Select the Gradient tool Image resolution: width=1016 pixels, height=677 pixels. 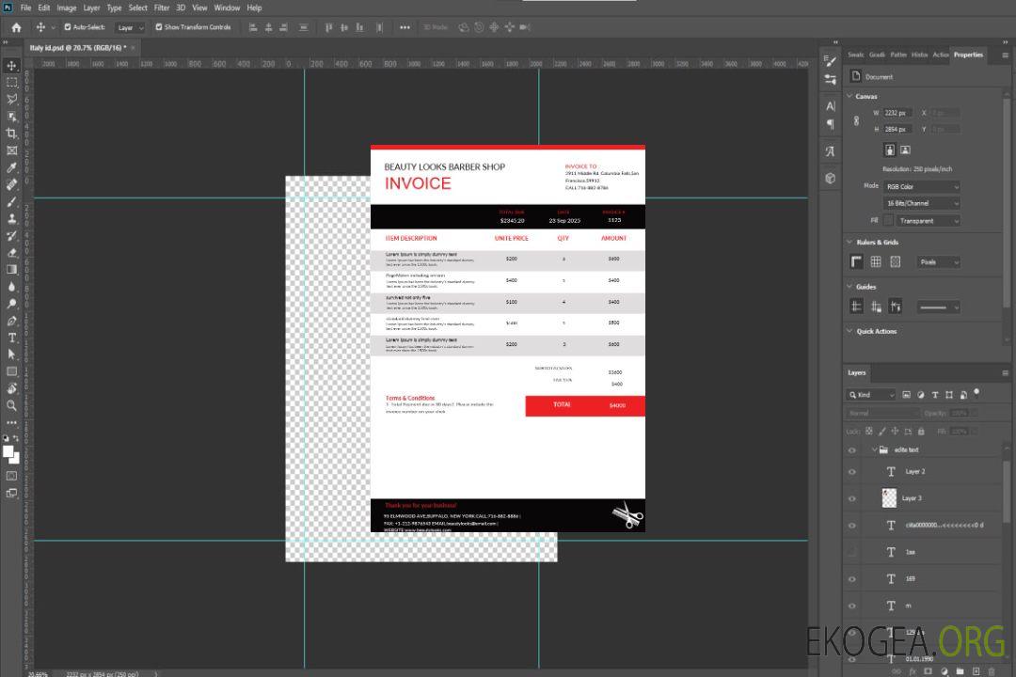click(x=11, y=270)
